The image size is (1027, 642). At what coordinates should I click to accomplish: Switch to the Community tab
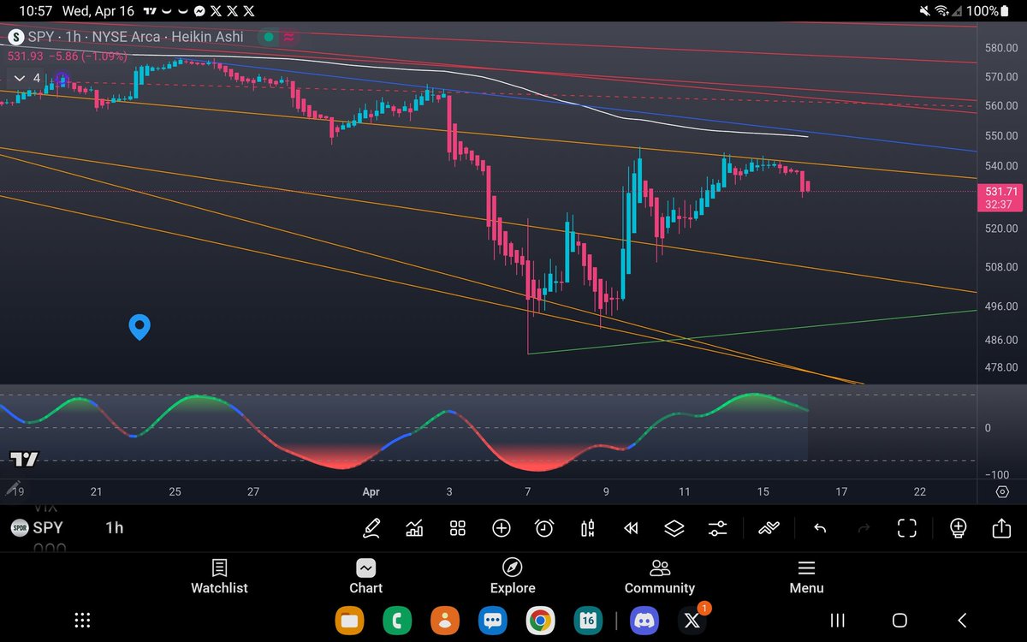(x=660, y=577)
